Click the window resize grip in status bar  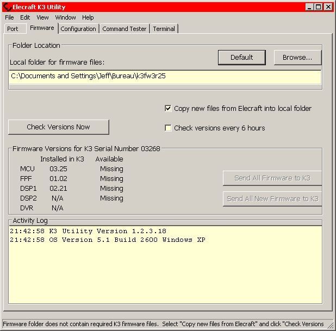[331, 325]
